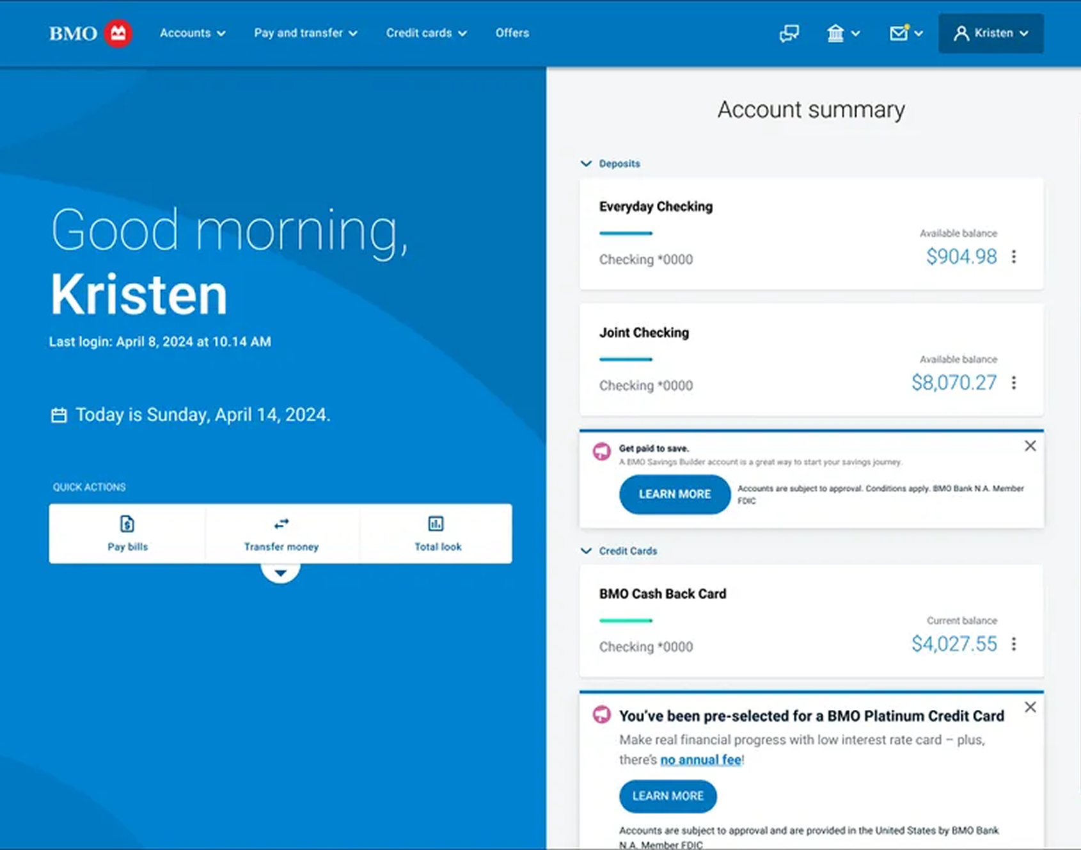This screenshot has width=1081, height=850.
Task: Open the Kristen profile menu
Action: pos(991,33)
